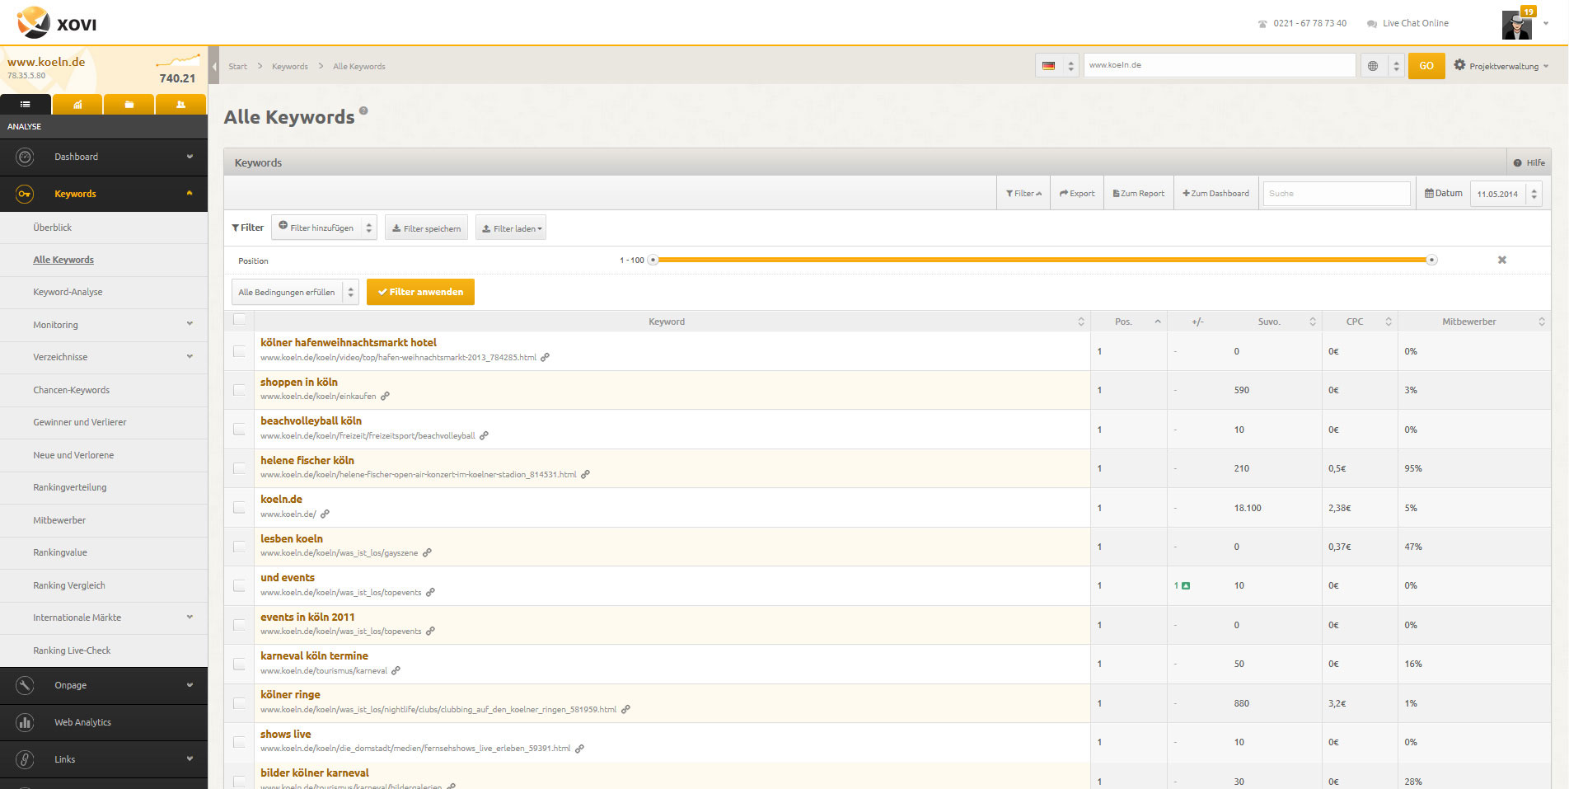
Task: Check the koeln.de row checkbox
Action: click(x=239, y=507)
